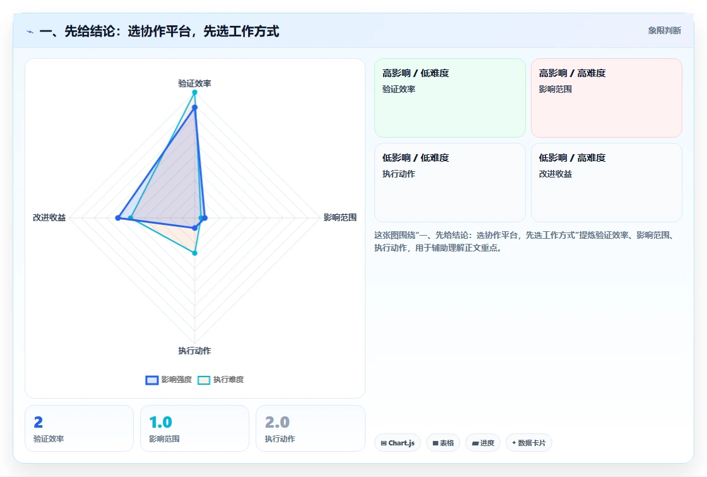Select the 进度 tag chip
Image resolution: width=707 pixels, height=477 pixels.
tap(483, 443)
